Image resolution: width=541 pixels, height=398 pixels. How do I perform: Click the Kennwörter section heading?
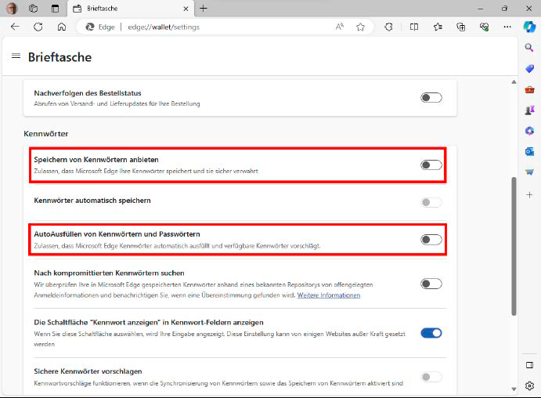(46, 134)
